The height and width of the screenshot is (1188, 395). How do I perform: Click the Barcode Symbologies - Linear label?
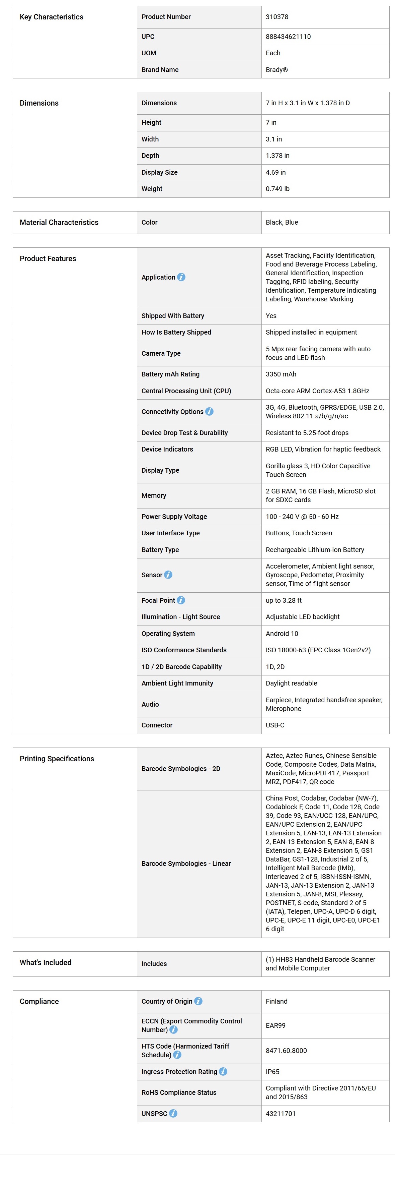[x=186, y=863]
